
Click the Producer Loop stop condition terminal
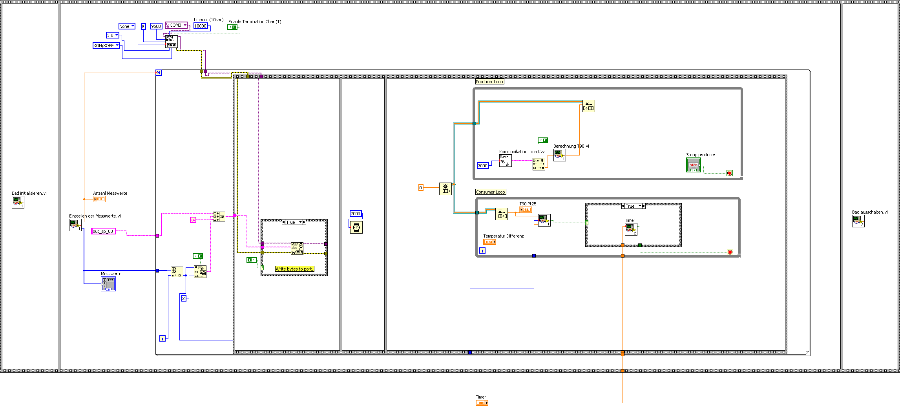730,173
